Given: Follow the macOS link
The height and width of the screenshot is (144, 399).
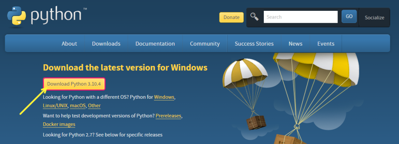Looking at the screenshot, I should tap(78, 106).
